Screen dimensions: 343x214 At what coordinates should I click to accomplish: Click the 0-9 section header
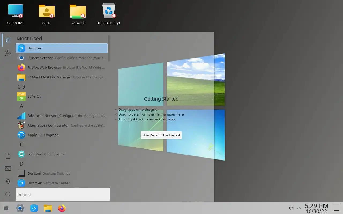[x=21, y=87]
